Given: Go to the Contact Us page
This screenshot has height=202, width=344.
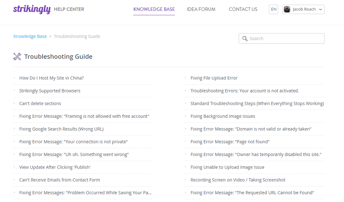Looking at the screenshot, I should 243,9.
